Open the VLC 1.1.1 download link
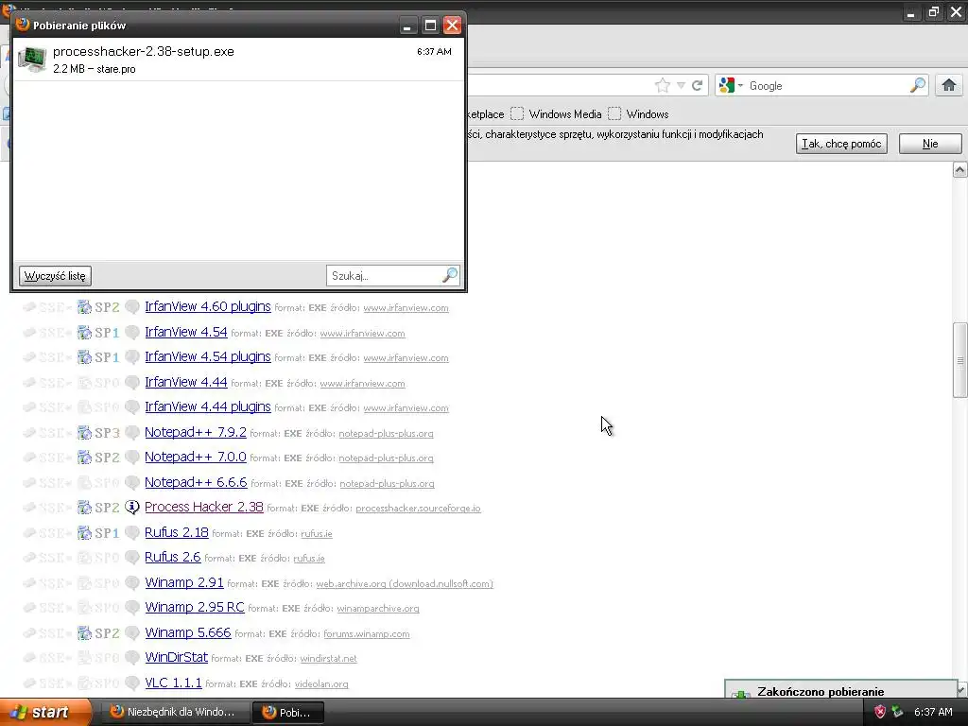This screenshot has width=968, height=726. pyautogui.click(x=173, y=683)
